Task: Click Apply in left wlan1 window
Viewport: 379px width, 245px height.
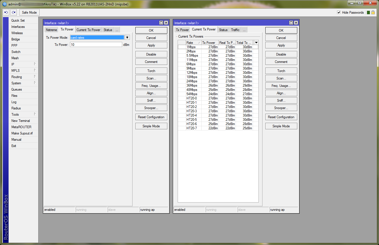Action: pyautogui.click(x=151, y=45)
